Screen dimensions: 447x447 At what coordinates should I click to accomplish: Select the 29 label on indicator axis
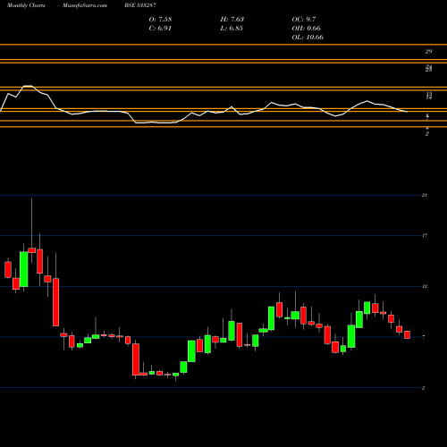coord(428,52)
